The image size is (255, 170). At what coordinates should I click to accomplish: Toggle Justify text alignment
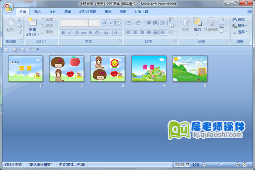pos(149,32)
